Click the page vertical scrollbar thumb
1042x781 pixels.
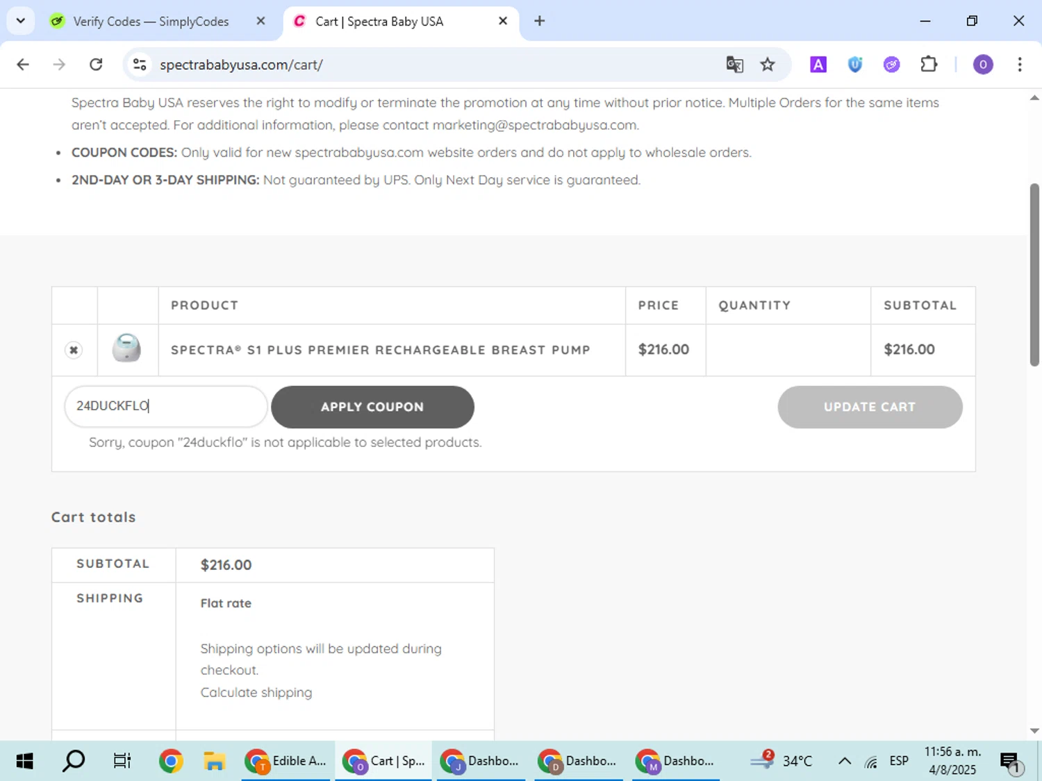tap(1034, 274)
